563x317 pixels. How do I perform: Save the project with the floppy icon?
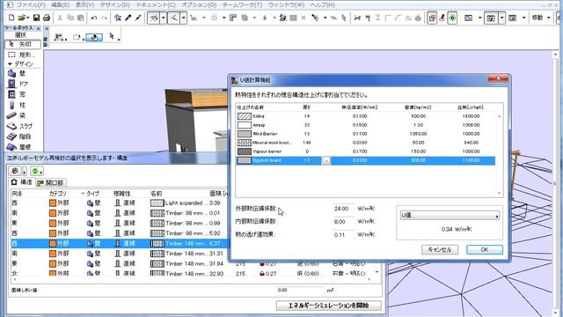pos(36,18)
